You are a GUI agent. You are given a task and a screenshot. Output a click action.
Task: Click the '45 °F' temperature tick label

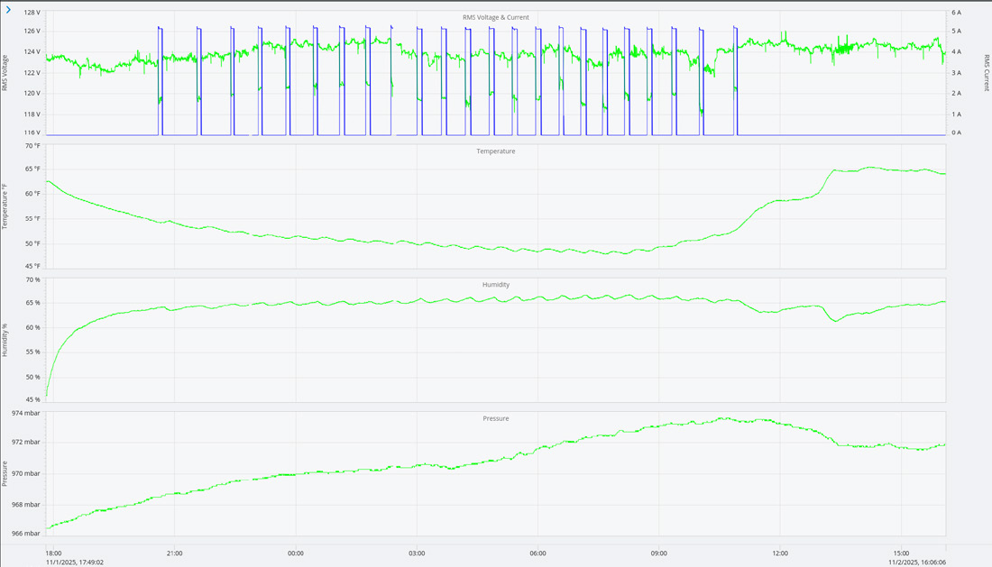coord(32,266)
